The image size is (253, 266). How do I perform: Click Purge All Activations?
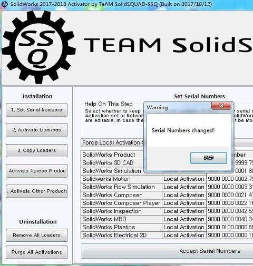36,252
